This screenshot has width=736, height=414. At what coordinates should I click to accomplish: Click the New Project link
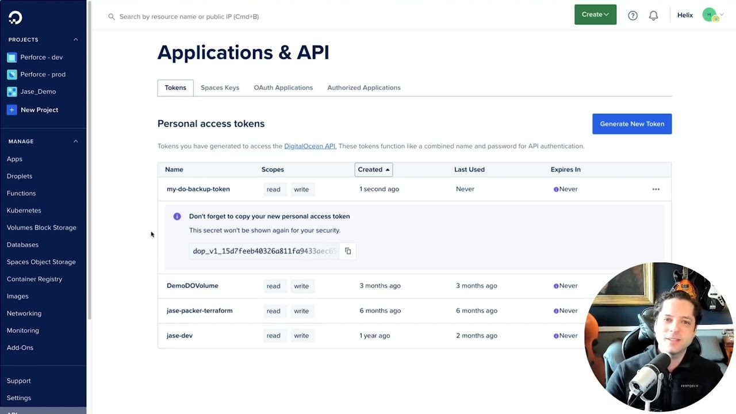pyautogui.click(x=39, y=110)
